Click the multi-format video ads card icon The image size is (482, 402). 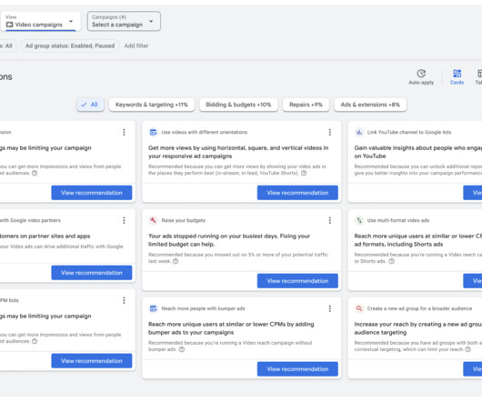pyautogui.click(x=358, y=220)
